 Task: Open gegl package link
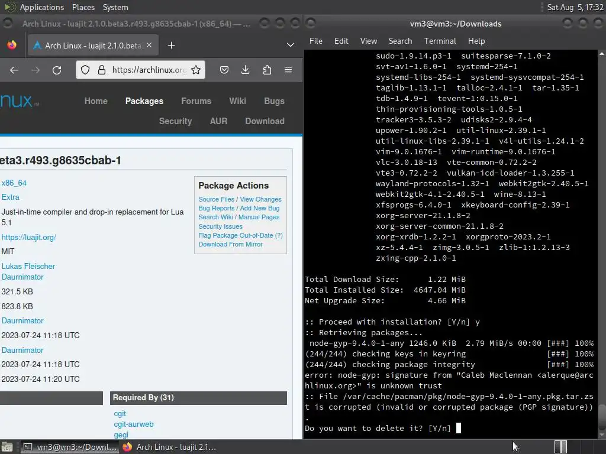point(121,434)
